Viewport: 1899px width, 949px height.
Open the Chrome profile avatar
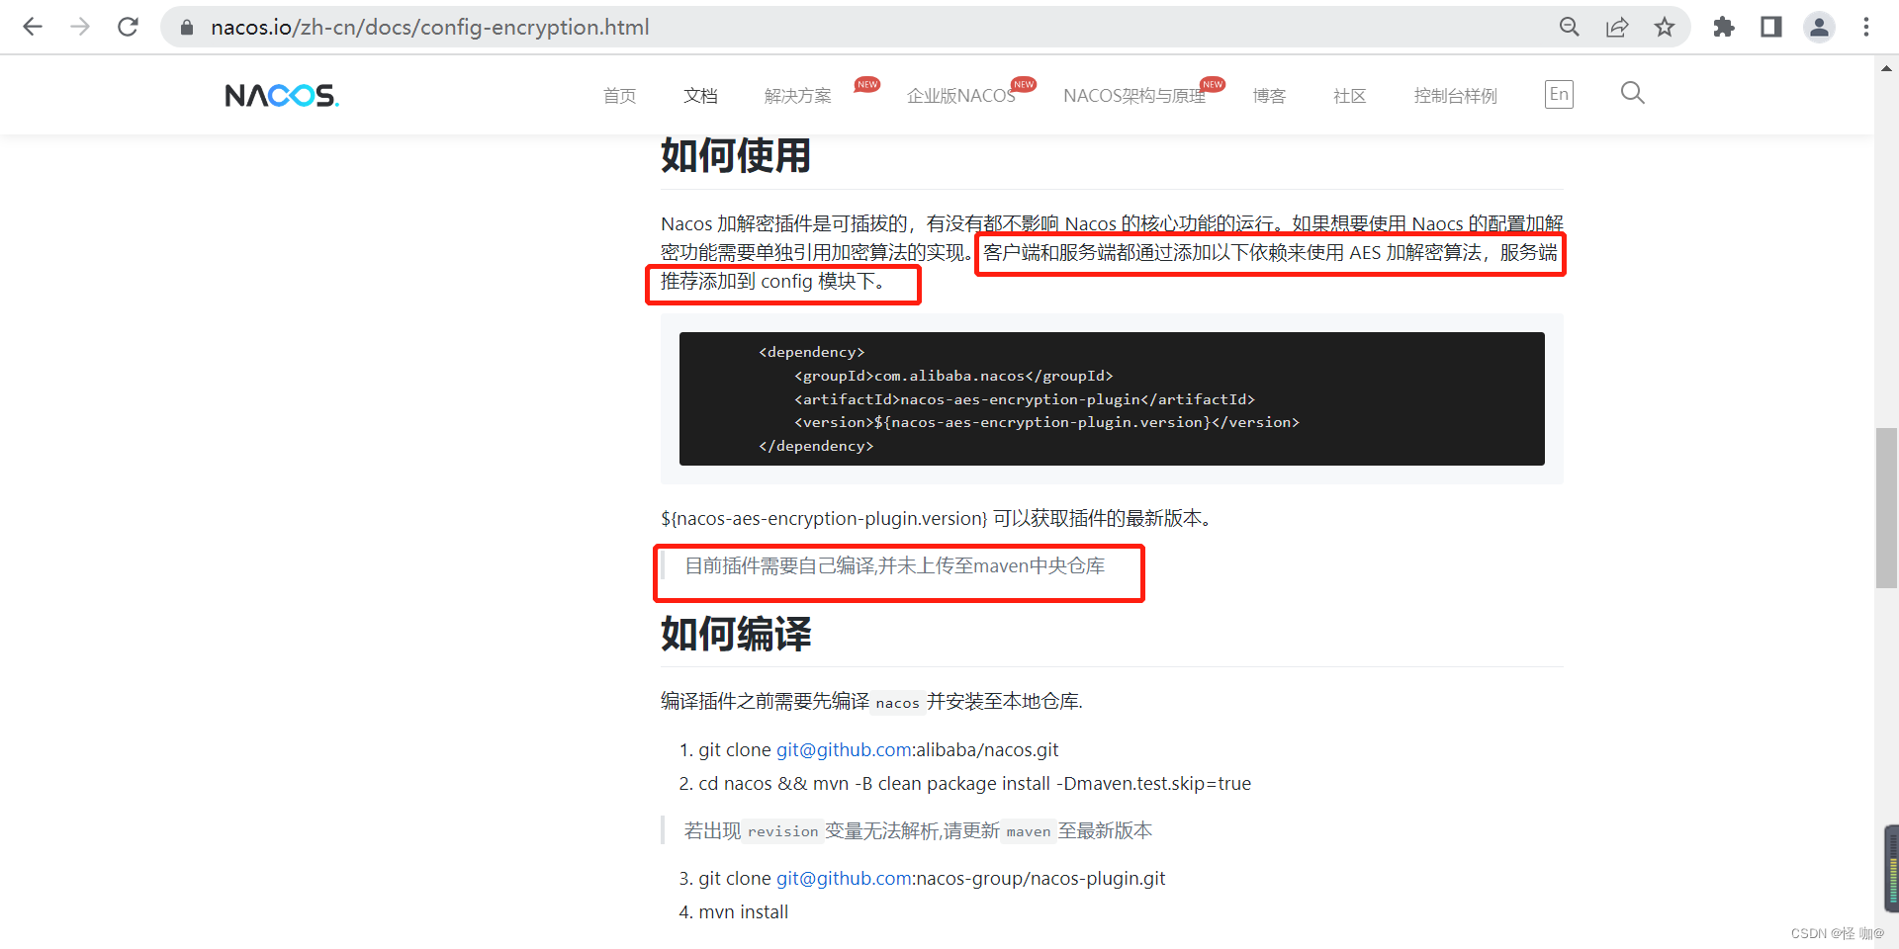tap(1819, 27)
